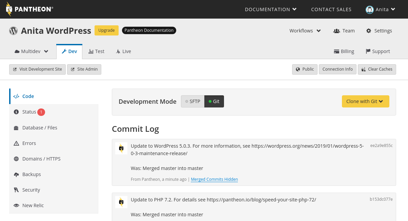Click the Backups cloud upload icon
Screen dimensions: 408x221
point(16,174)
